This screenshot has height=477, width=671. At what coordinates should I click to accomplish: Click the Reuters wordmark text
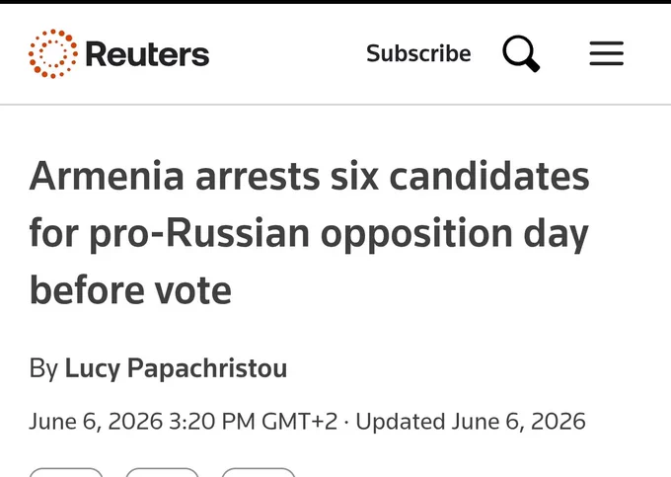(x=147, y=54)
